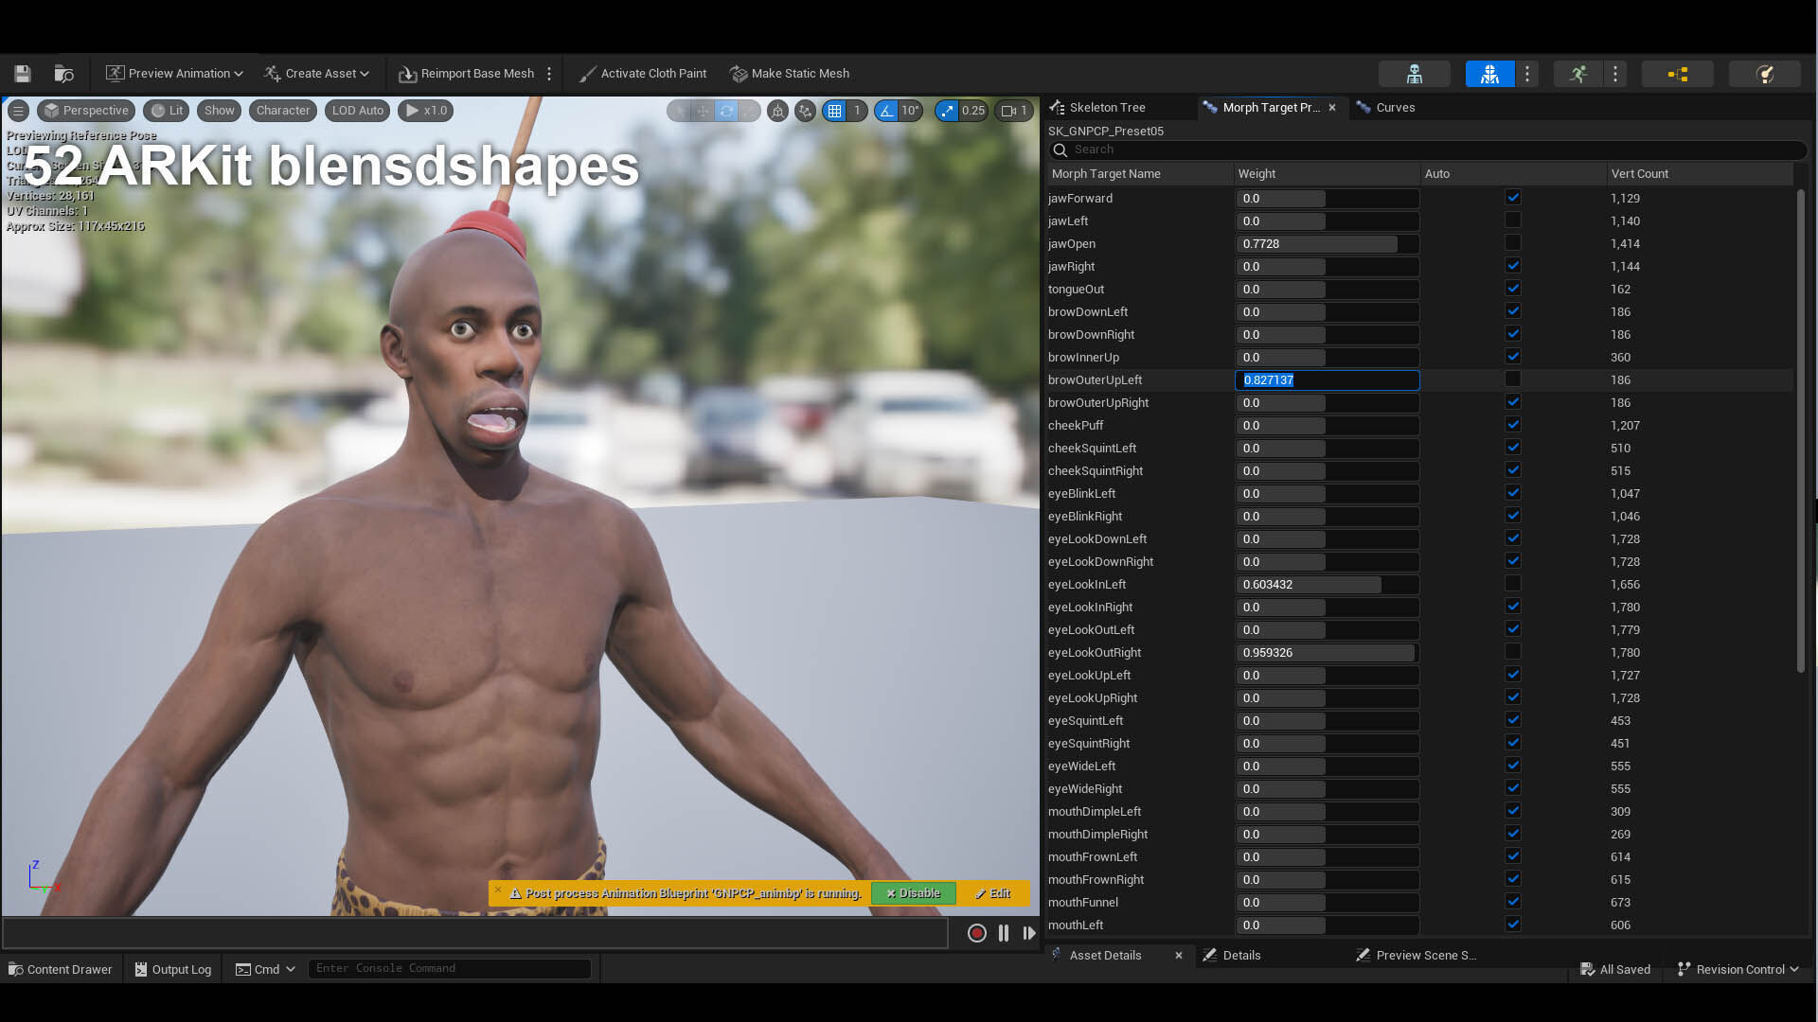Image resolution: width=1818 pixels, height=1022 pixels.
Task: Check Auto box for eyeLookOutRight
Action: [1513, 652]
